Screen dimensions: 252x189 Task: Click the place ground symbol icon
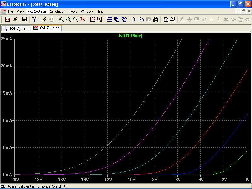(190, 20)
